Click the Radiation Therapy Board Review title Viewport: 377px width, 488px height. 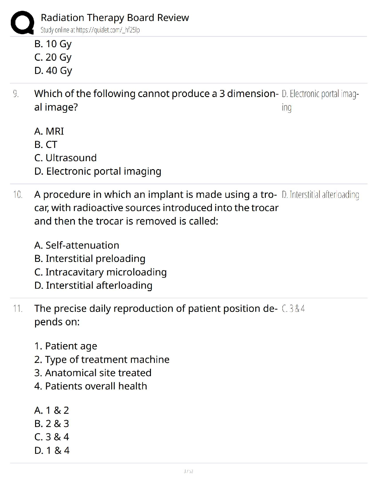click(115, 18)
